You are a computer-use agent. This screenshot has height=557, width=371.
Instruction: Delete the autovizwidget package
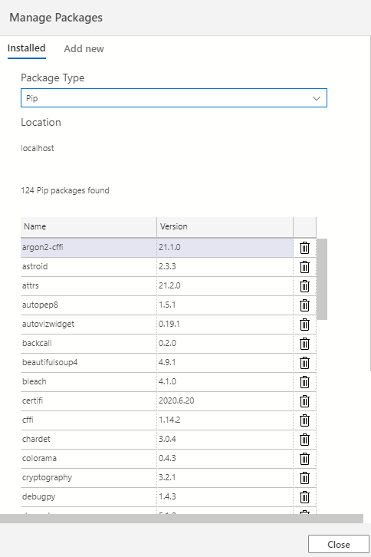pos(304,325)
